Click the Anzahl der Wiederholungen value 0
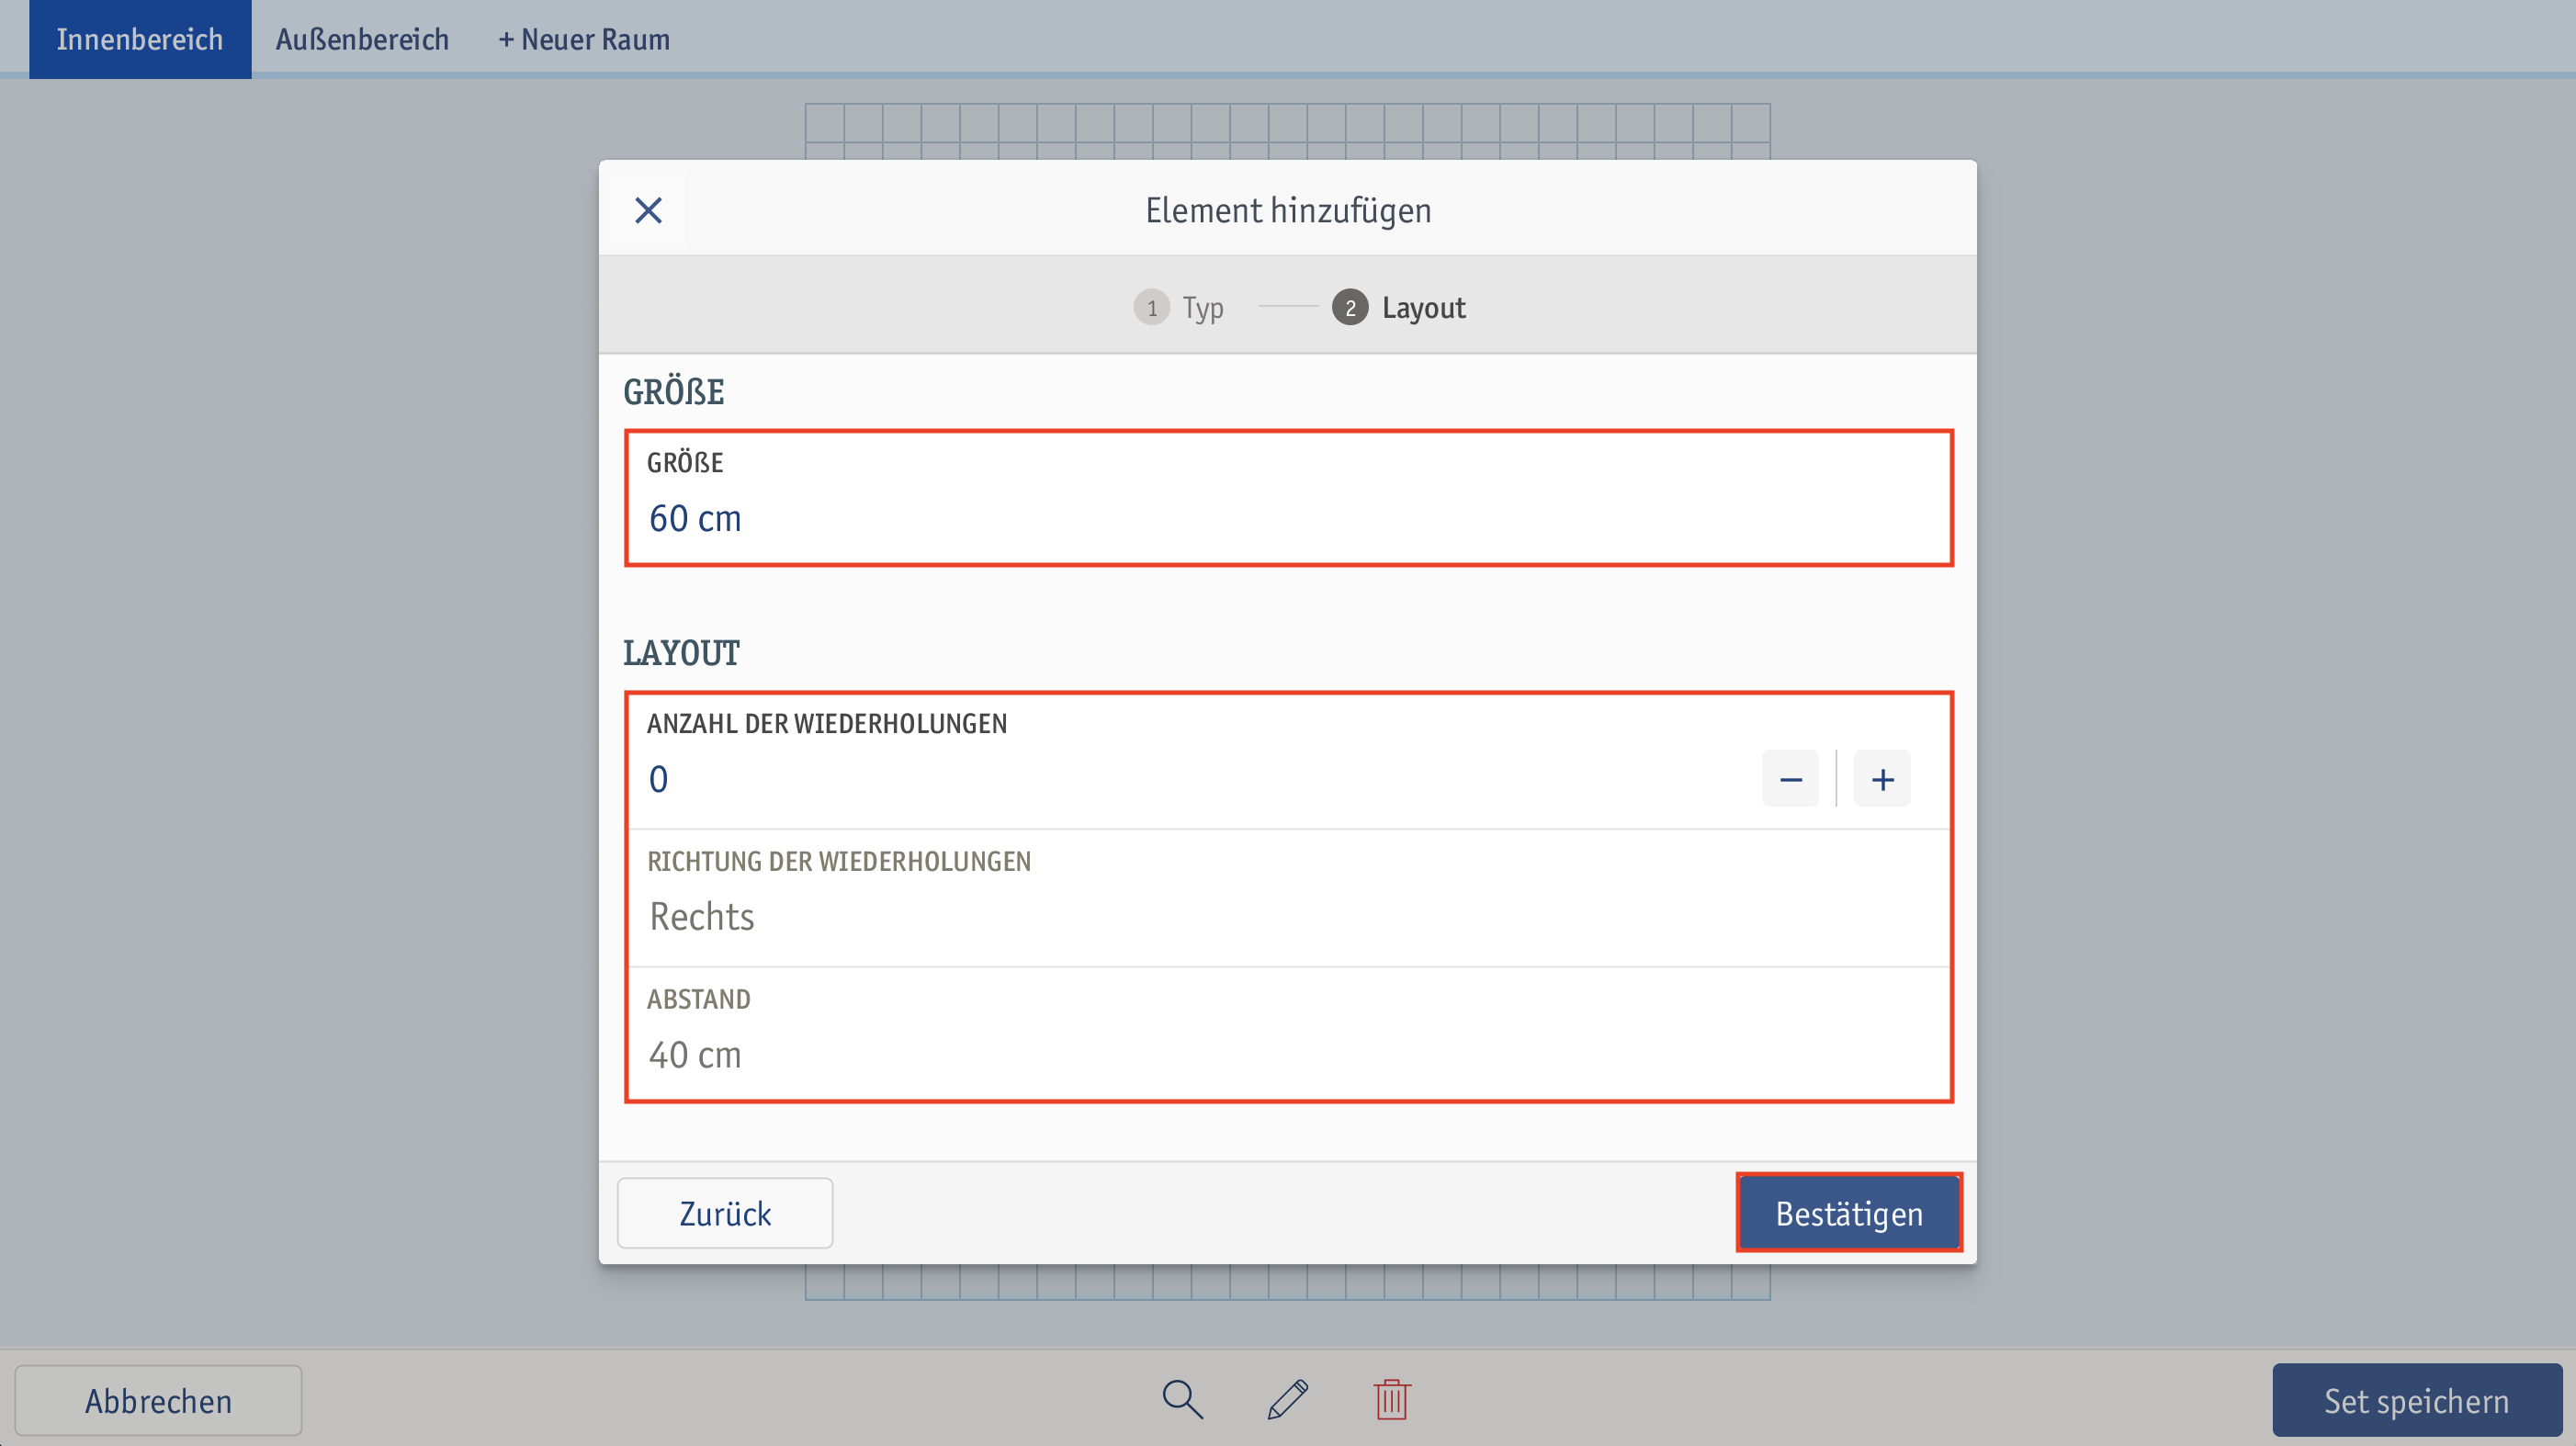2576x1446 pixels. click(658, 779)
